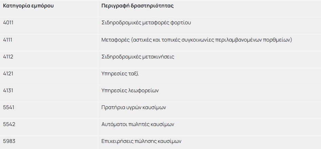321x149 pixels.
Task: Click the 'Αυτόματοι πωλητές καυσίμων' description
Action: tap(138, 124)
